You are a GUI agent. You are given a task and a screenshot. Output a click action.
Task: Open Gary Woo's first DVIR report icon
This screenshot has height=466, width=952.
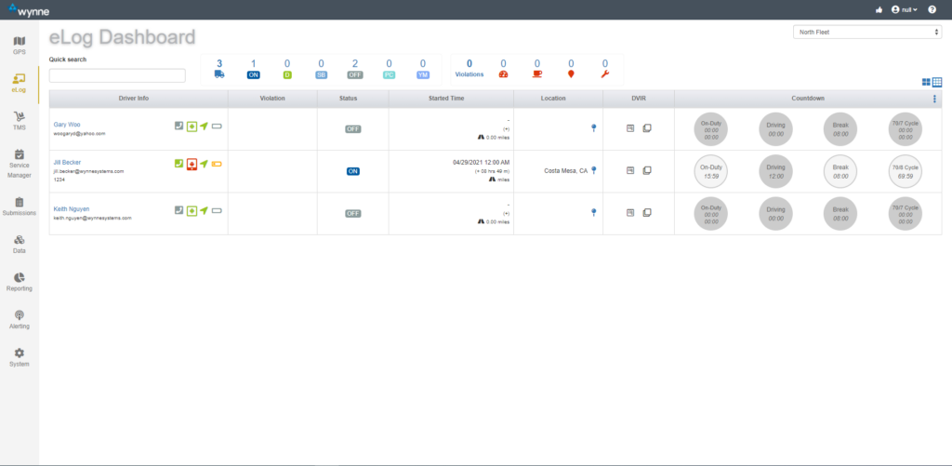pyautogui.click(x=630, y=127)
